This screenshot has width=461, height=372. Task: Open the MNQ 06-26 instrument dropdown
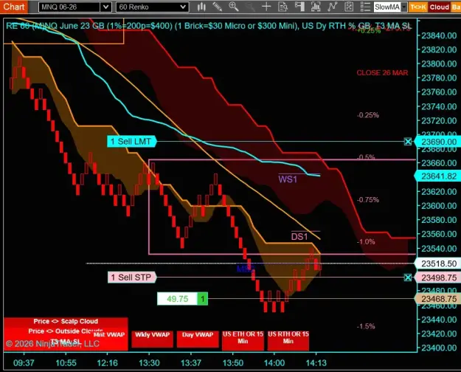[105, 7]
